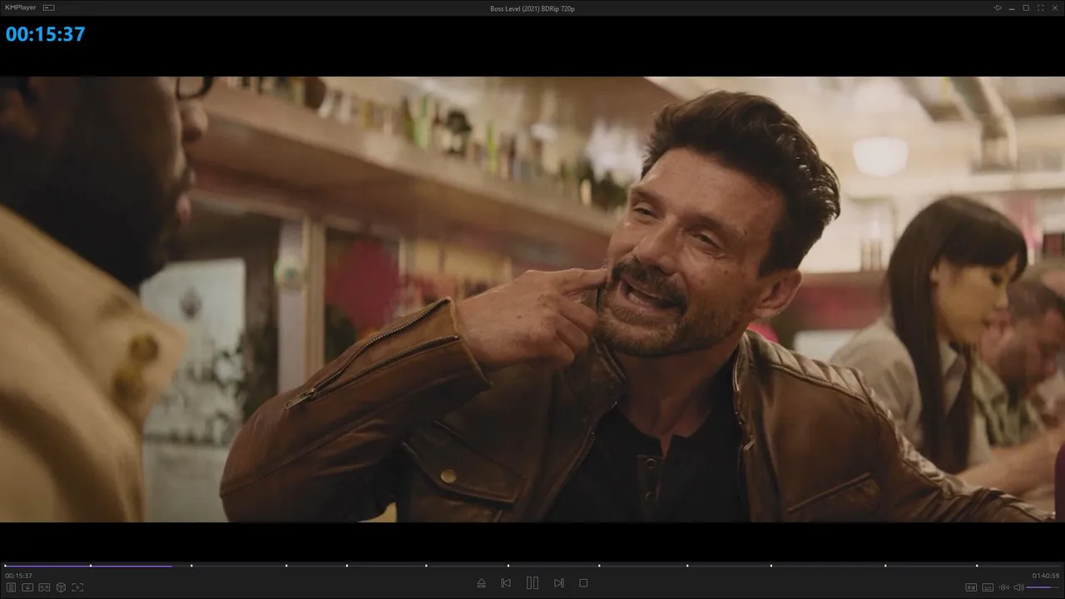Viewport: 1065px width, 599px height.
Task: Click the seek bar to jump in the movie
Action: (532, 566)
